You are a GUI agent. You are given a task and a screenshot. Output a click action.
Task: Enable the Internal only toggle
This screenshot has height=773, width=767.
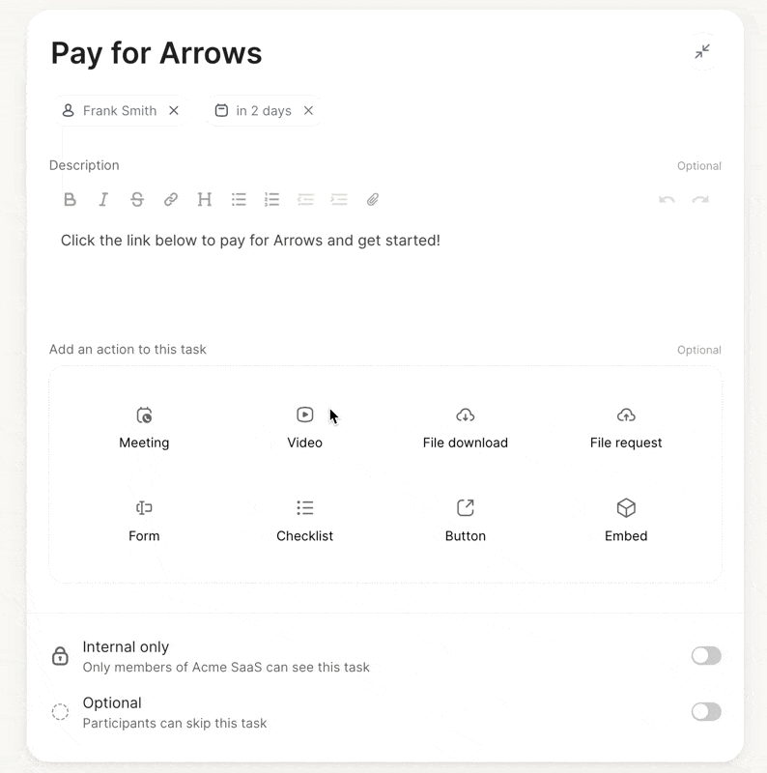click(x=706, y=656)
